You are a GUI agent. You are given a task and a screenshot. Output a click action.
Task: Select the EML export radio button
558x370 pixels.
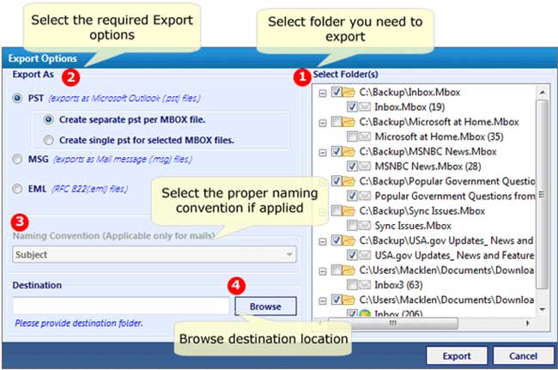[x=17, y=188]
